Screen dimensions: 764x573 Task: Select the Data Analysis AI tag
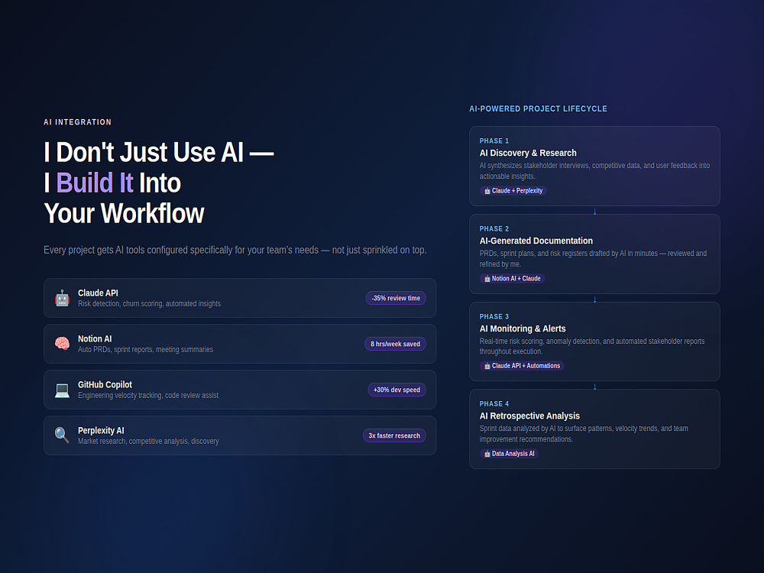(x=509, y=454)
